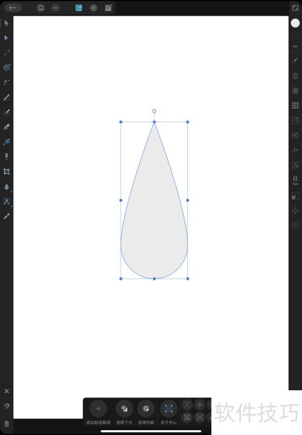Open the document menu with three dots

[x=56, y=8]
